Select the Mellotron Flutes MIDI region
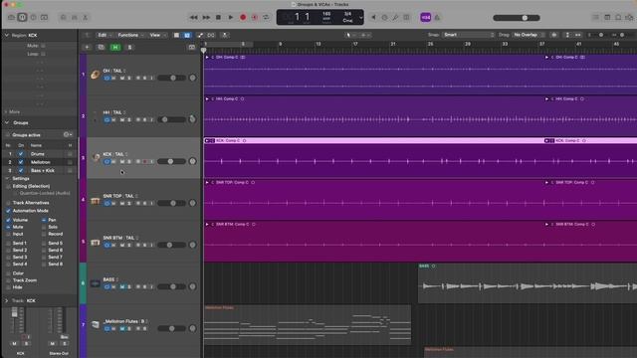Image resolution: width=637 pixels, height=358 pixels. tap(308, 325)
